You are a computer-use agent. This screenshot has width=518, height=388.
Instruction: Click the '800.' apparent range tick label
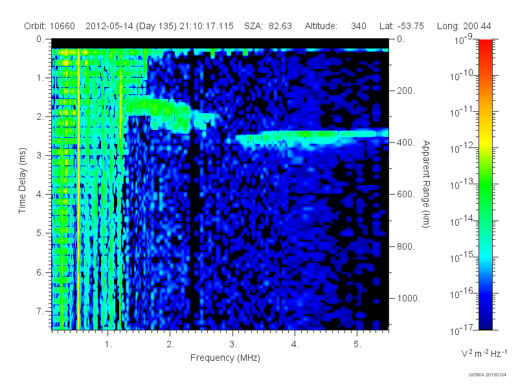click(x=406, y=246)
